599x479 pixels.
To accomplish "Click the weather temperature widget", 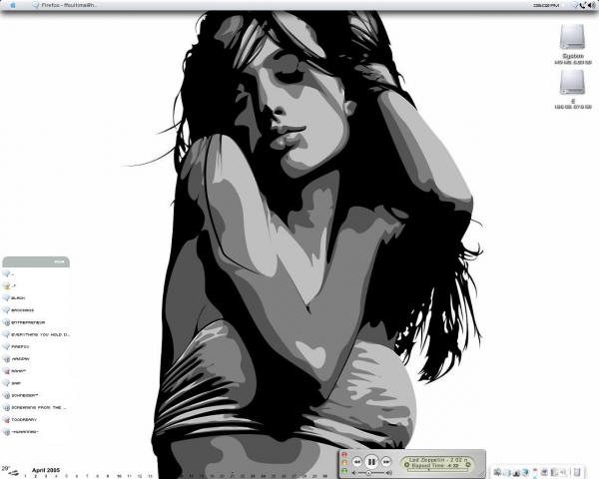I will point(10,470).
